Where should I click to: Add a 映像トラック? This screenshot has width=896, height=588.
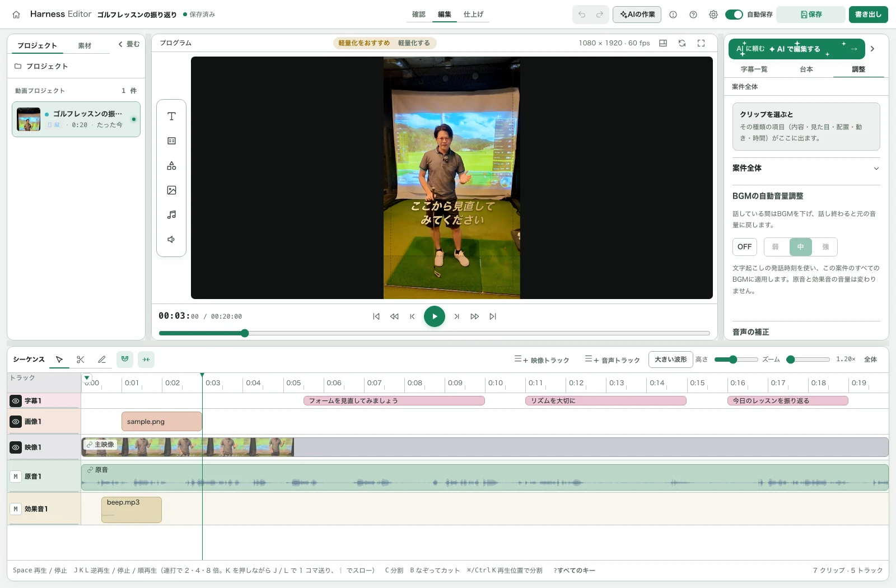pyautogui.click(x=542, y=360)
